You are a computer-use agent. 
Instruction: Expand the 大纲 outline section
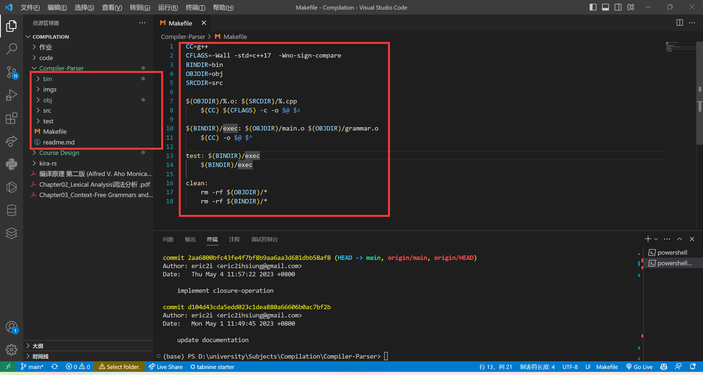tap(38, 346)
